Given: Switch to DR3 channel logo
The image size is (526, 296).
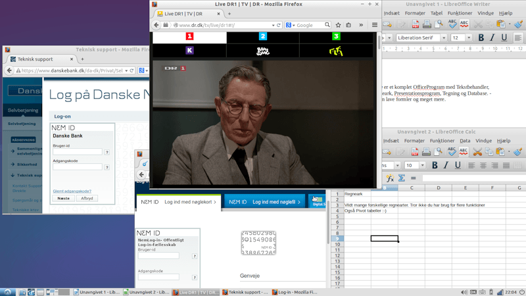Looking at the screenshot, I should tap(336, 36).
